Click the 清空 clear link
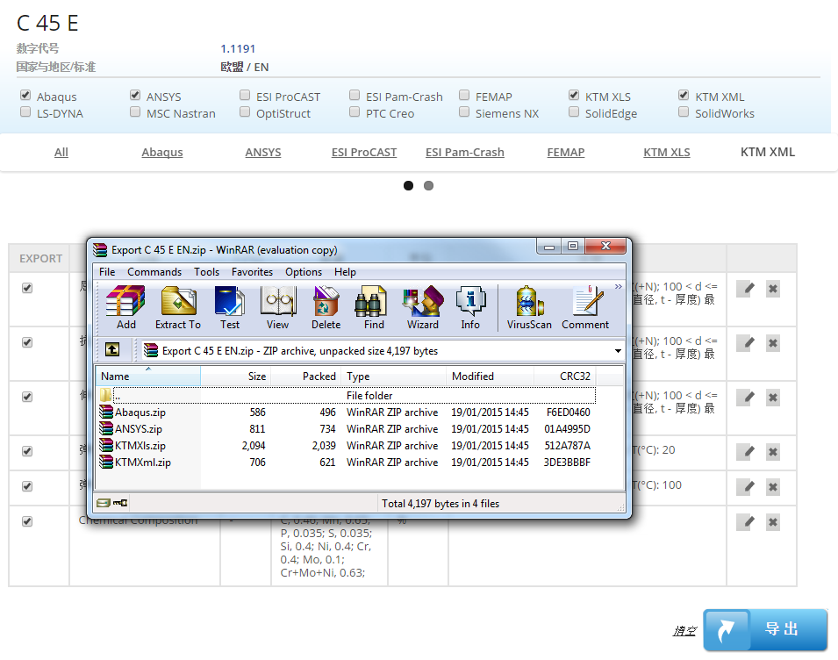This screenshot has height=660, width=838. pos(684,630)
